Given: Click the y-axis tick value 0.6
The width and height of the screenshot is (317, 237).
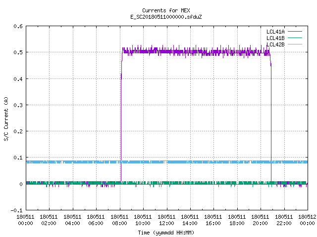Looking at the screenshot, I should coord(18,26).
